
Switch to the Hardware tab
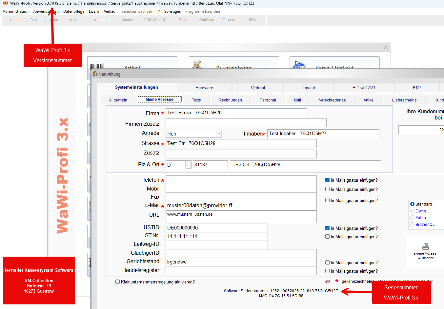tap(204, 88)
